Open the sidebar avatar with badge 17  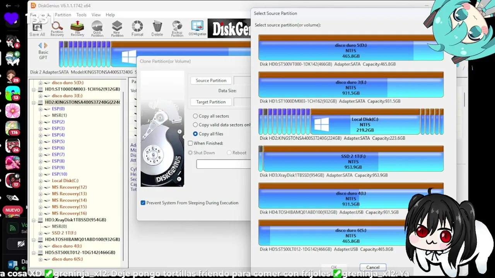click(x=12, y=180)
